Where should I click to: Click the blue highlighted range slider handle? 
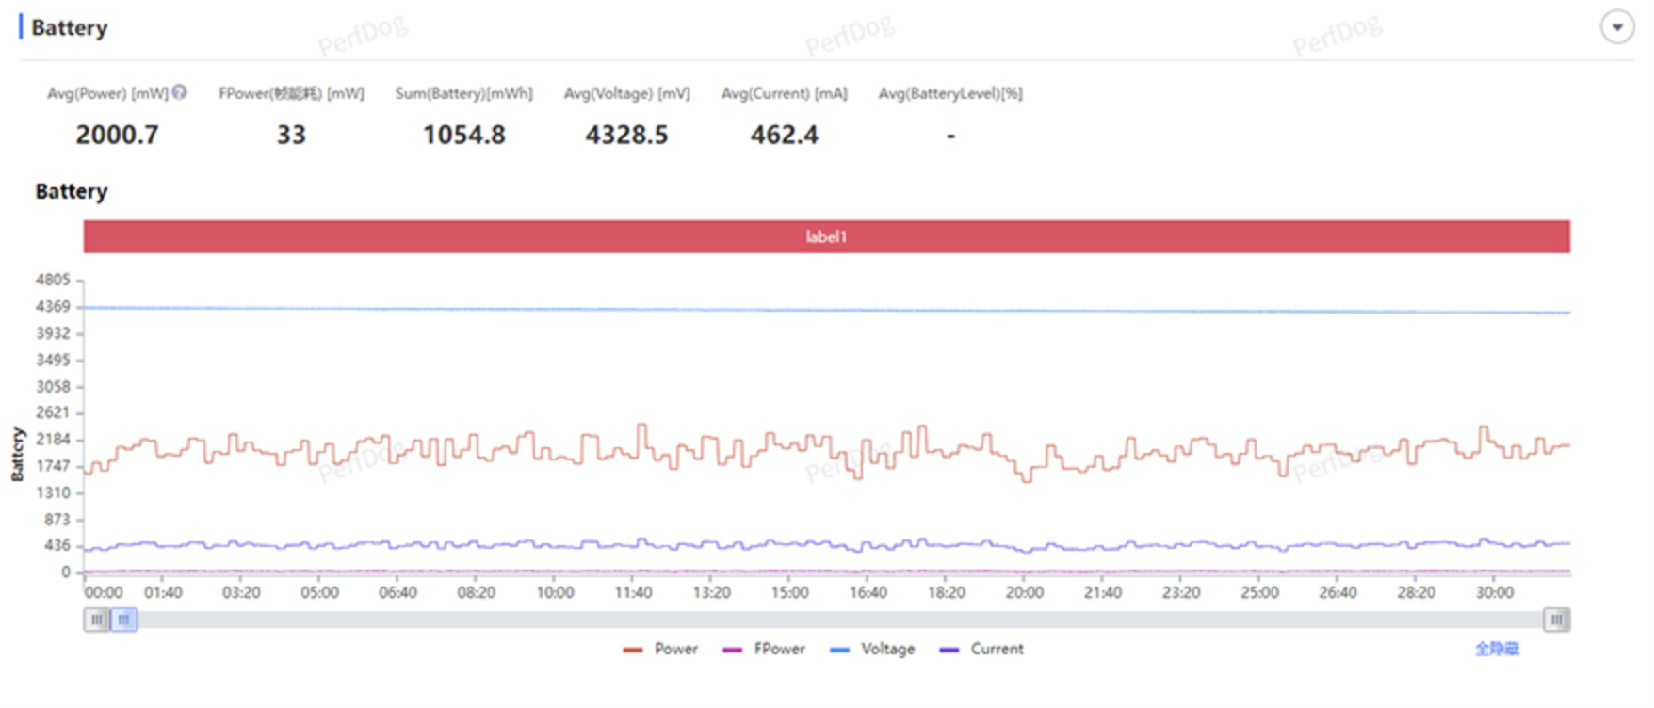click(x=124, y=619)
